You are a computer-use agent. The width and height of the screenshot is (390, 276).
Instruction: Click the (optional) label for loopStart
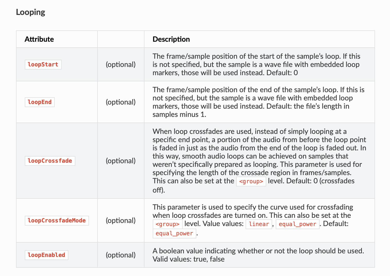pyautogui.click(x=120, y=64)
